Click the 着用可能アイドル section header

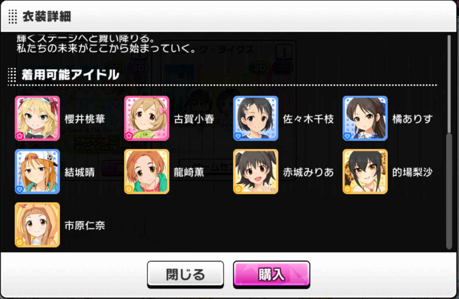click(70, 75)
